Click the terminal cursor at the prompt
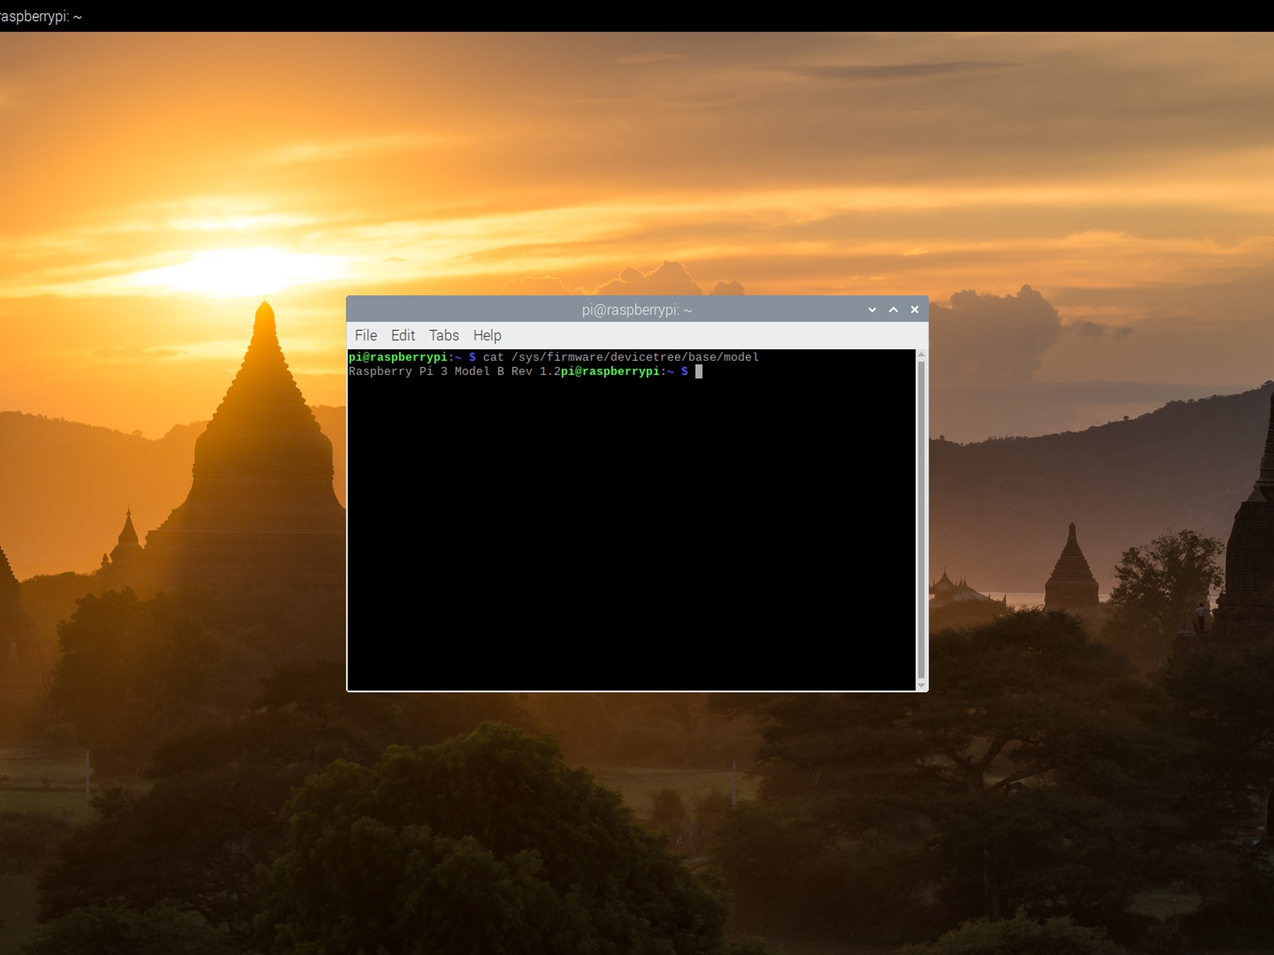This screenshot has width=1274, height=955. pos(699,371)
